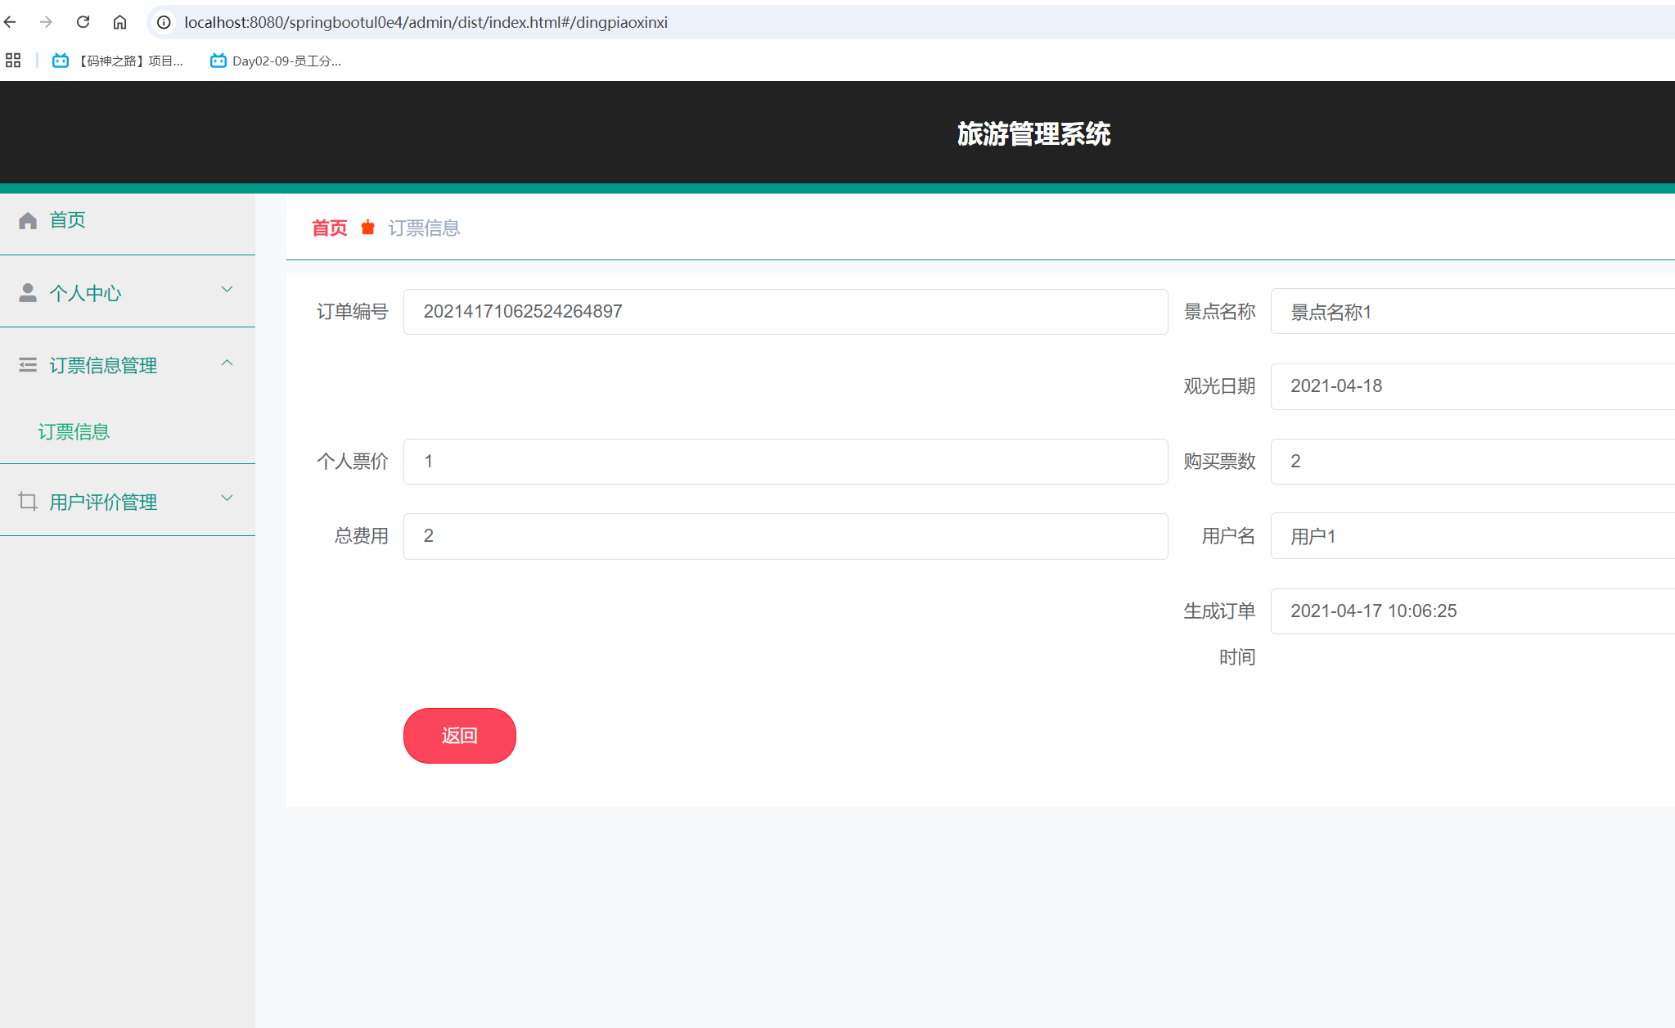Click the apps grid icon in the bookmarks bar
Image resolution: width=1675 pixels, height=1028 pixels.
click(x=12, y=60)
